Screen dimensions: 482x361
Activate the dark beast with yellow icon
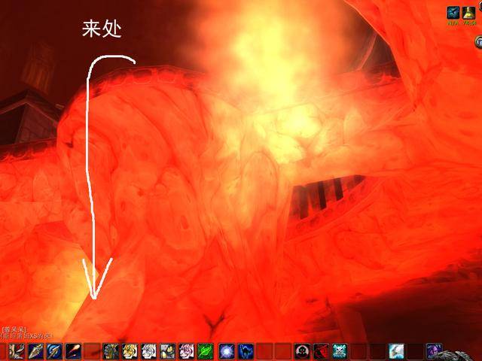click(167, 351)
